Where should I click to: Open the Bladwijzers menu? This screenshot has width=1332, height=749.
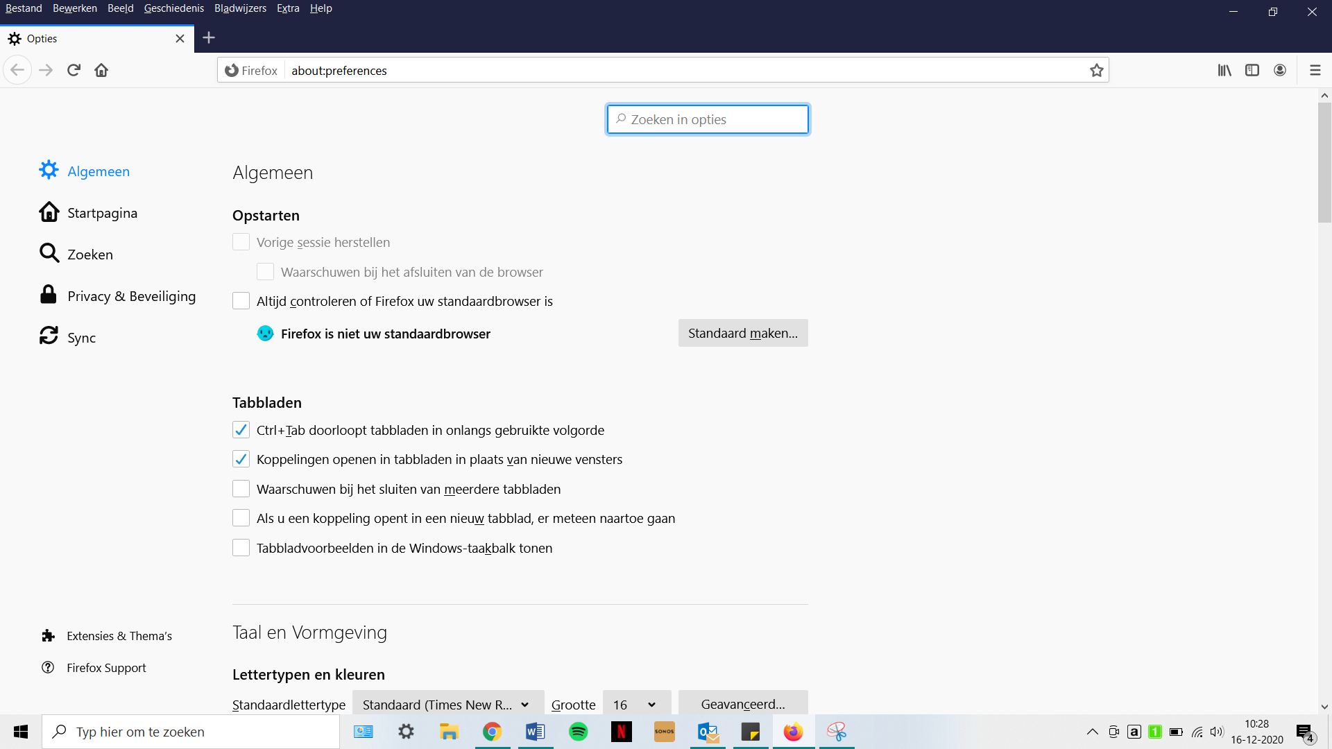[x=240, y=8]
